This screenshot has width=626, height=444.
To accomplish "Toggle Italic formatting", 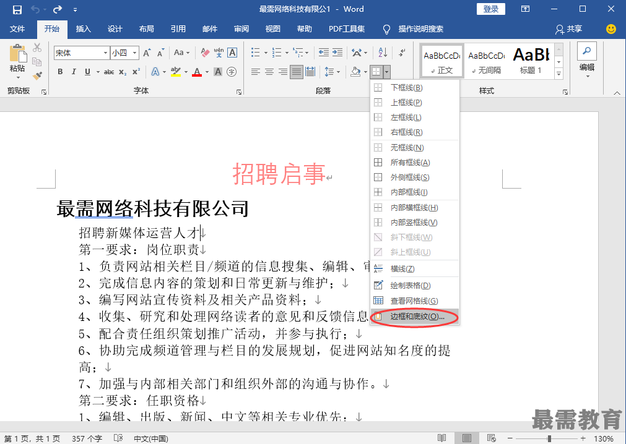I will point(74,72).
